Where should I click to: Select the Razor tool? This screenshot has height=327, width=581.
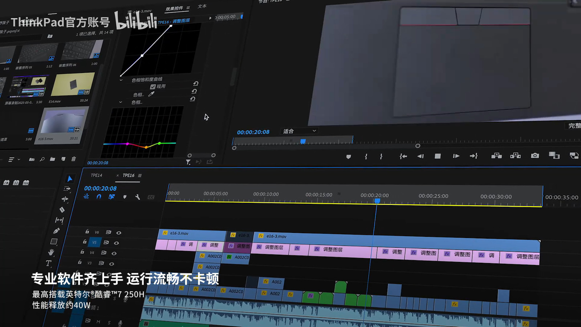pos(62,210)
